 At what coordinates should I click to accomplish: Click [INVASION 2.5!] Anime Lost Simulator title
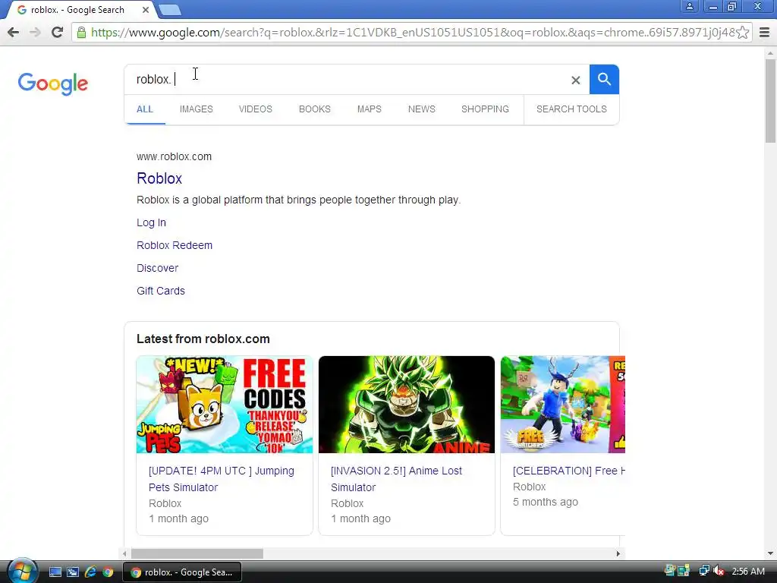396,479
